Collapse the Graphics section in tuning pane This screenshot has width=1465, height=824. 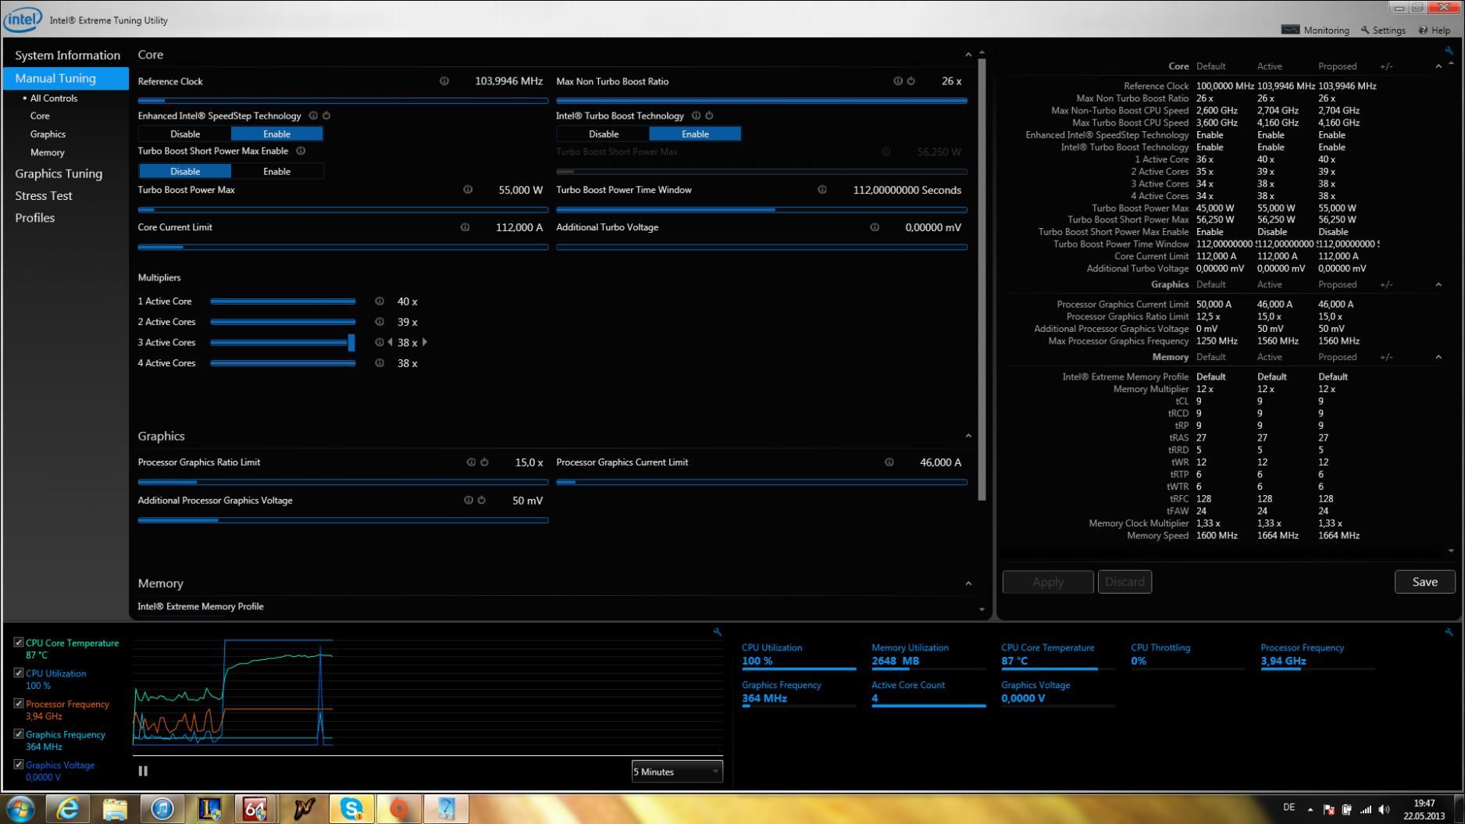click(968, 436)
